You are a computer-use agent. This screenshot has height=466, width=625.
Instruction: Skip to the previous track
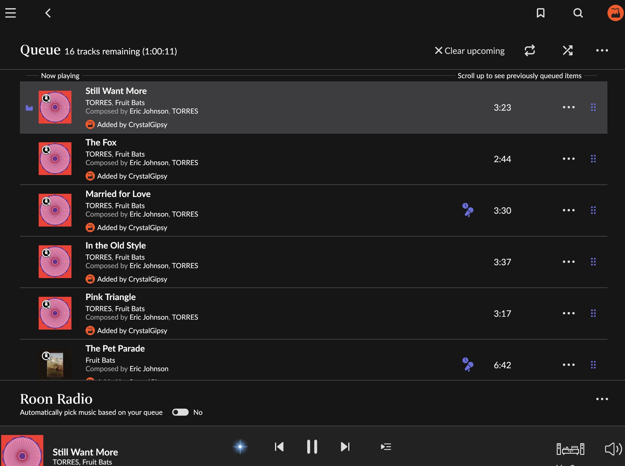pos(279,447)
